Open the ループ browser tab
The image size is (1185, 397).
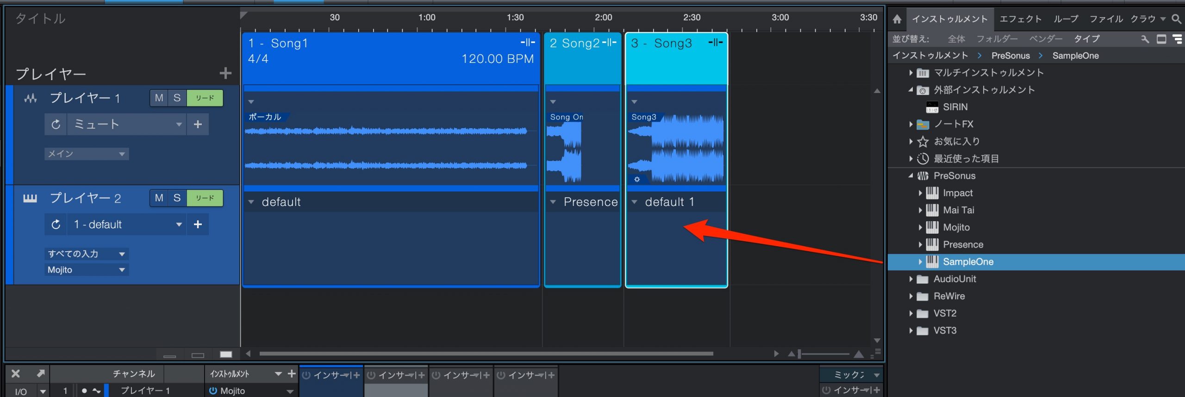1066,19
